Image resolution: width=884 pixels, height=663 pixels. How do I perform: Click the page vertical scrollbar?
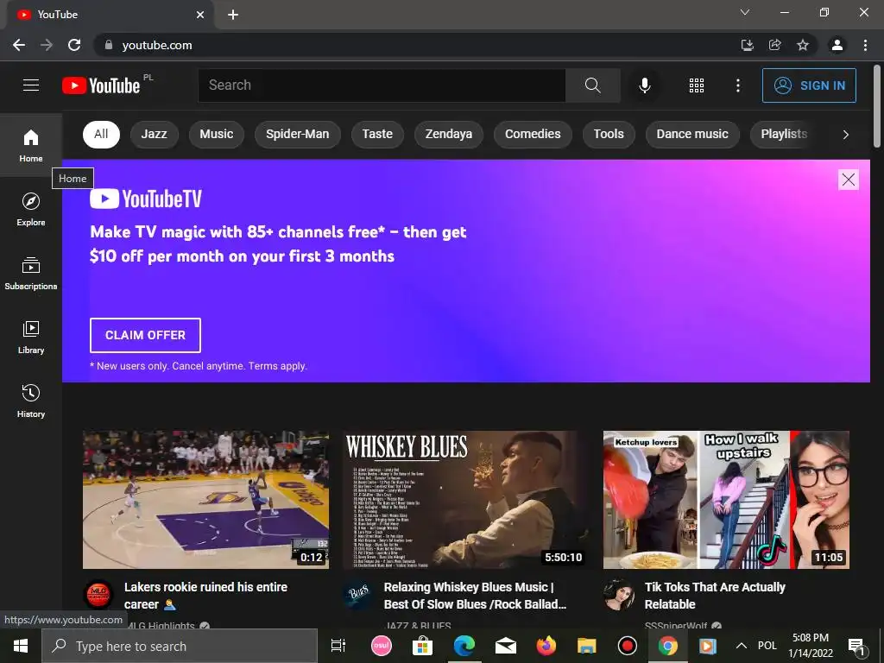(x=877, y=107)
